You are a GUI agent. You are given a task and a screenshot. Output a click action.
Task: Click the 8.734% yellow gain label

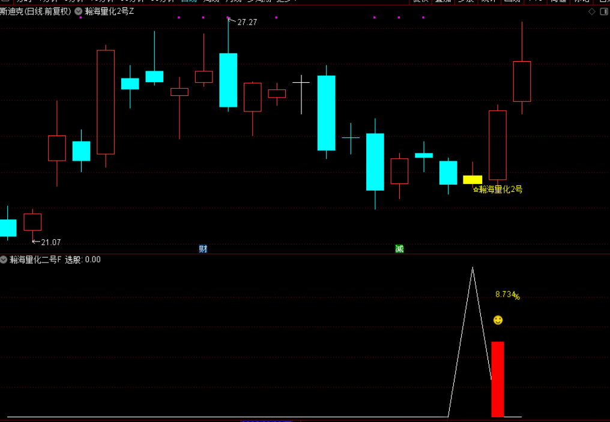click(507, 294)
